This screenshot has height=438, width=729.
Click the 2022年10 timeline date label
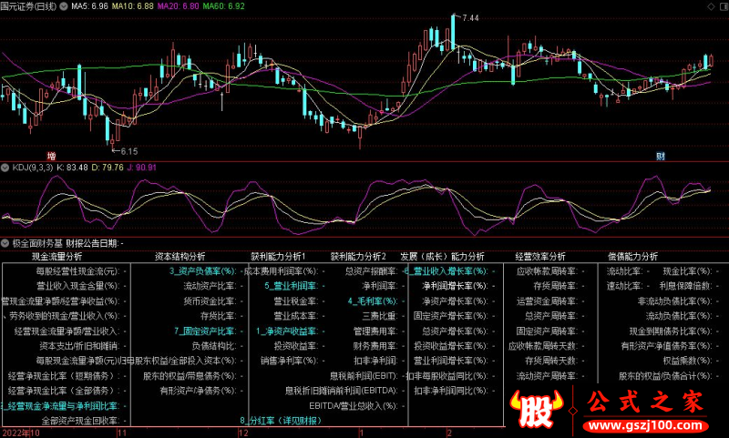pyautogui.click(x=20, y=433)
